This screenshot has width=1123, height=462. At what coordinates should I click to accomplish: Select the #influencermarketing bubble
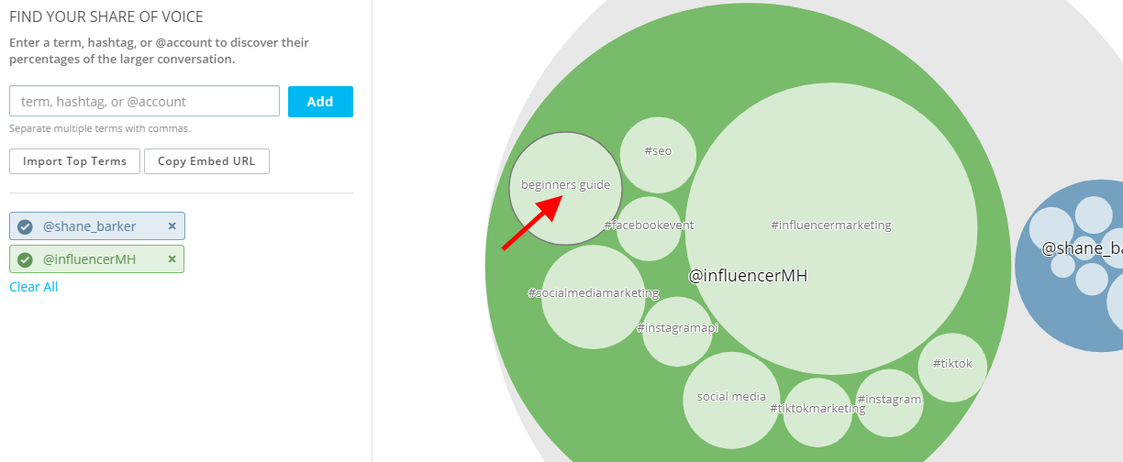(x=831, y=229)
